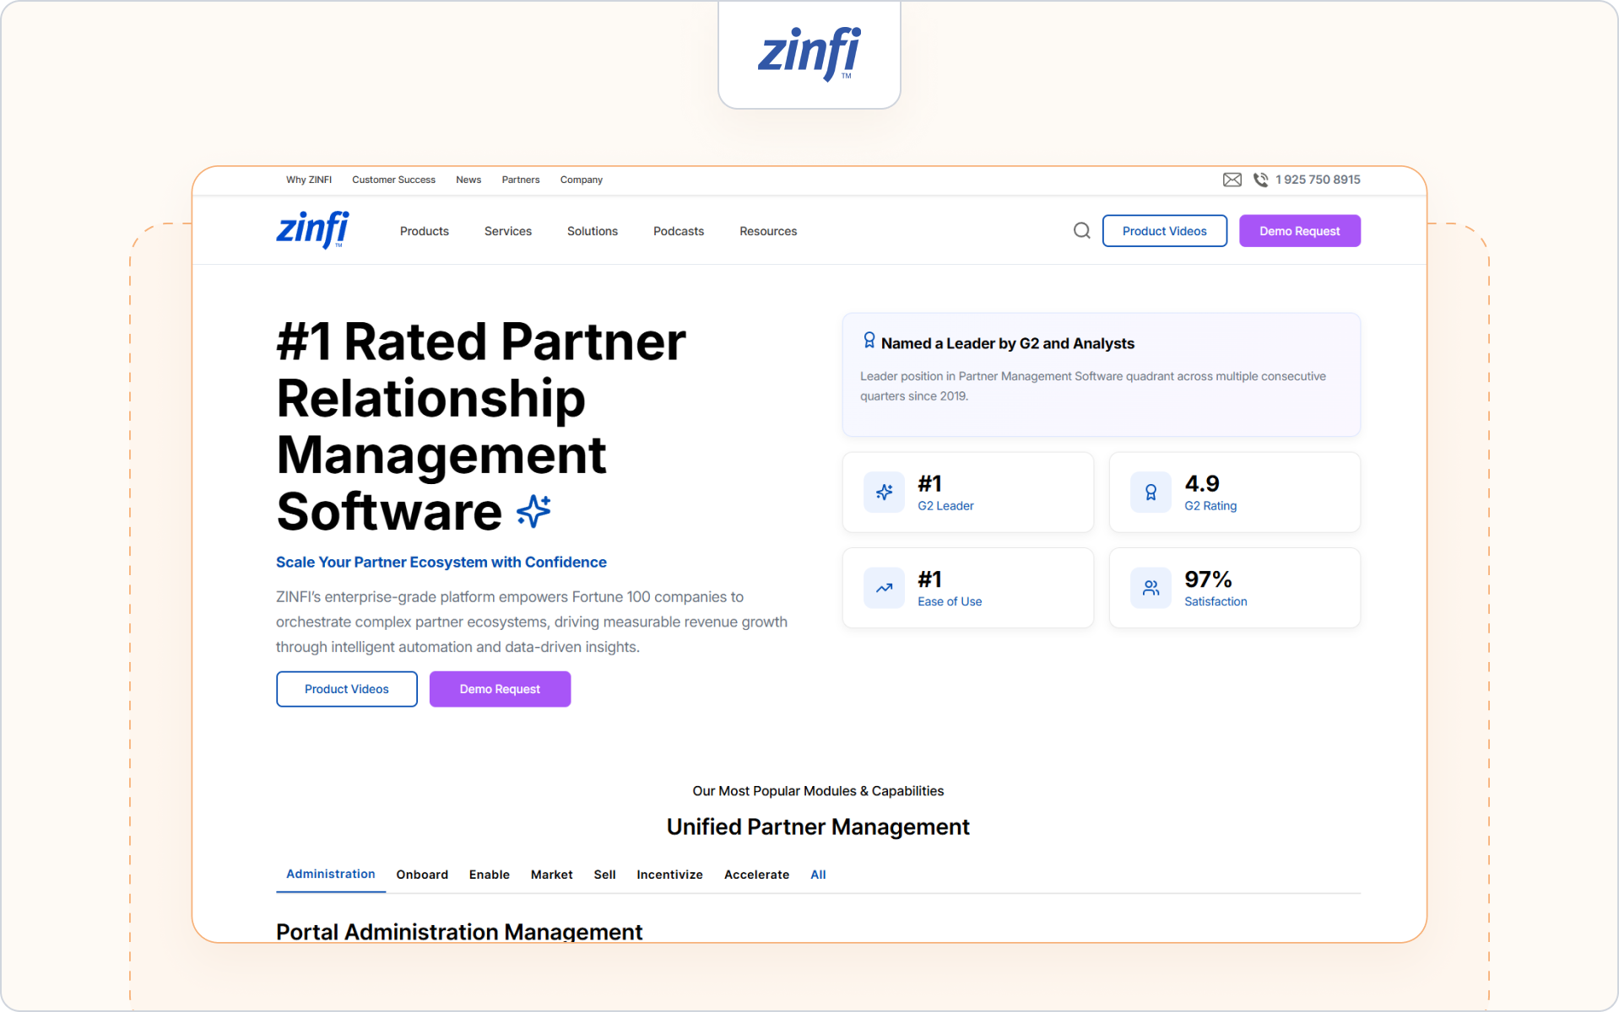This screenshot has height=1012, width=1619.
Task: Click the award icon in G2 Rating card
Action: point(1151,493)
